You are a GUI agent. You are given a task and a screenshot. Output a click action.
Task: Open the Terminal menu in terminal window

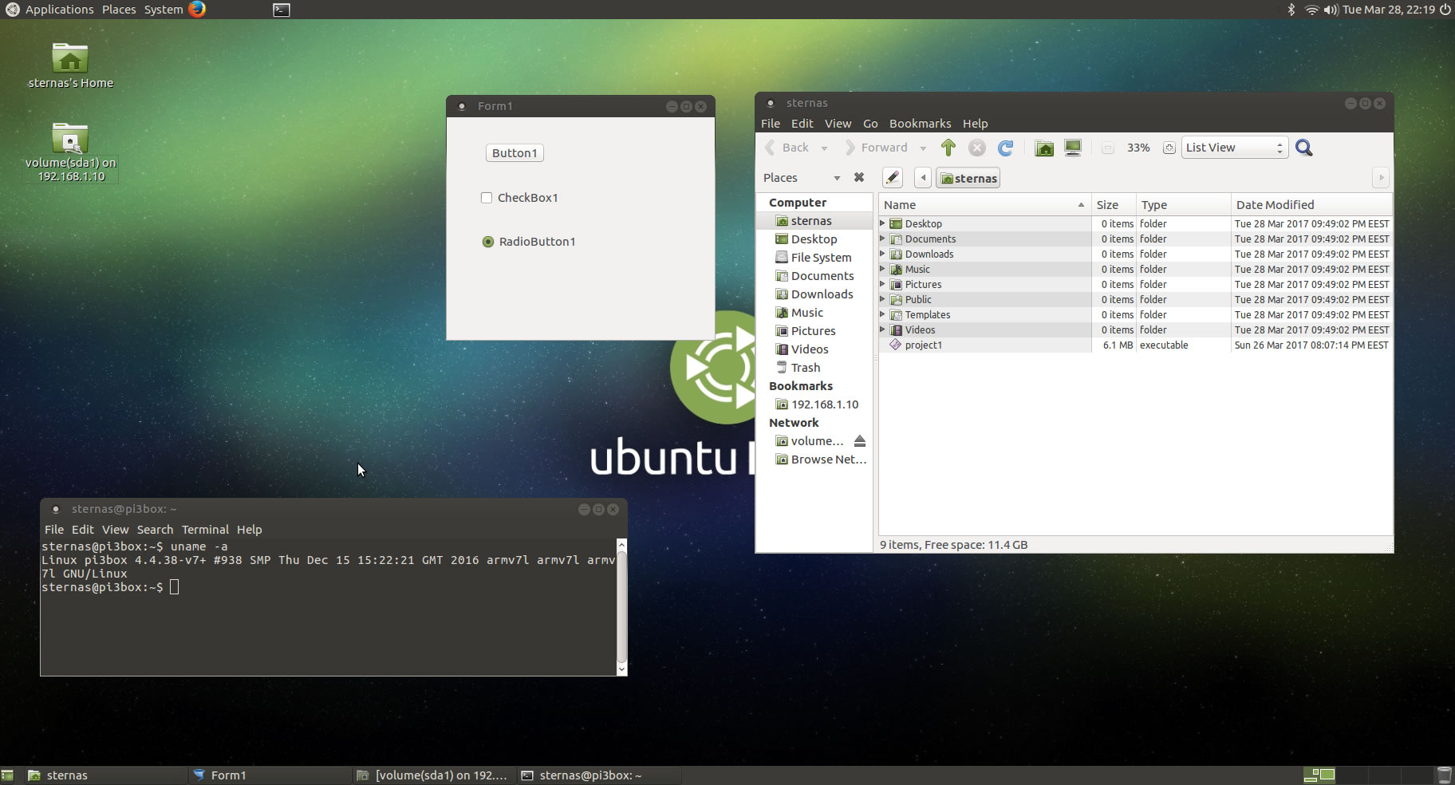205,530
